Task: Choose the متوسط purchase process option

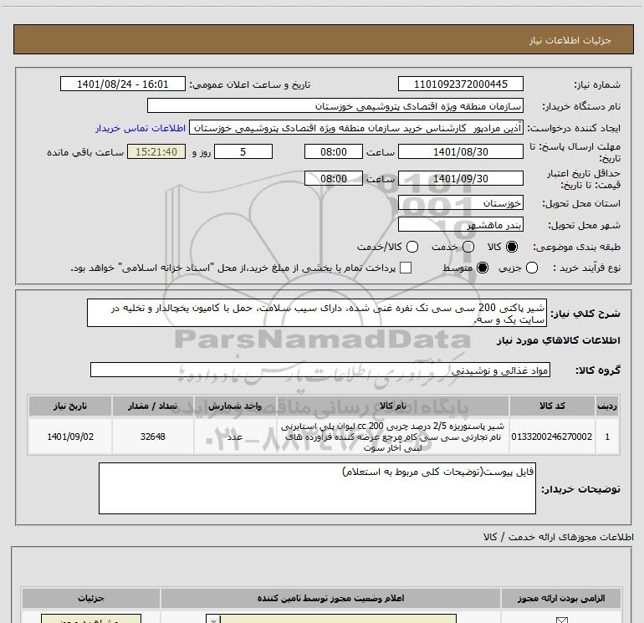Action: pos(483,268)
